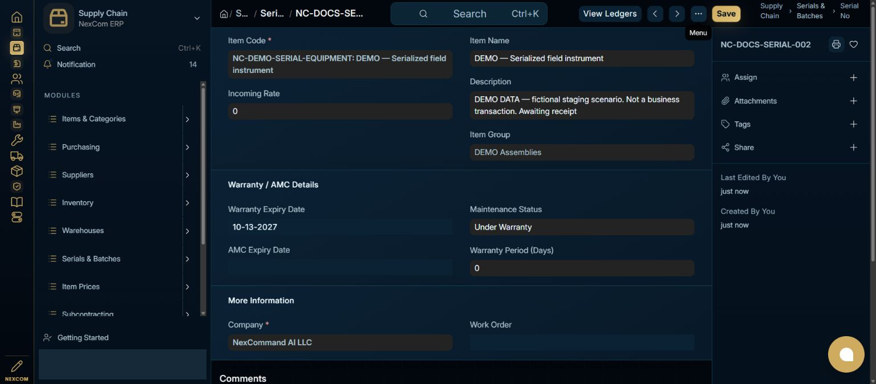Screen dimensions: 876x384
Task: Click the Save button
Action: point(726,14)
